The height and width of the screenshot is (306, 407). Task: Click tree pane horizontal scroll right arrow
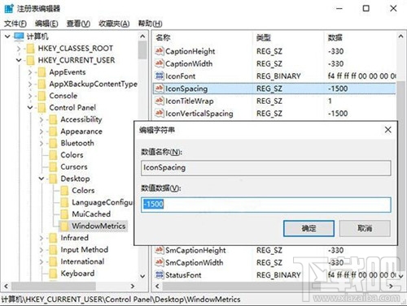tap(133, 286)
